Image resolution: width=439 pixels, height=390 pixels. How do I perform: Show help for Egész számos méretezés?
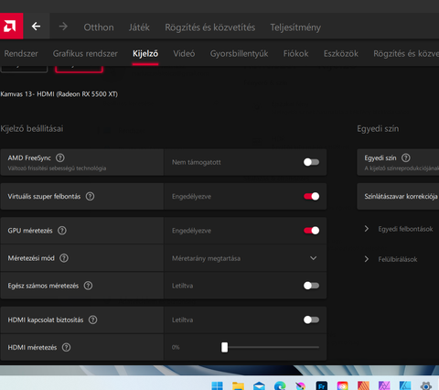88,286
